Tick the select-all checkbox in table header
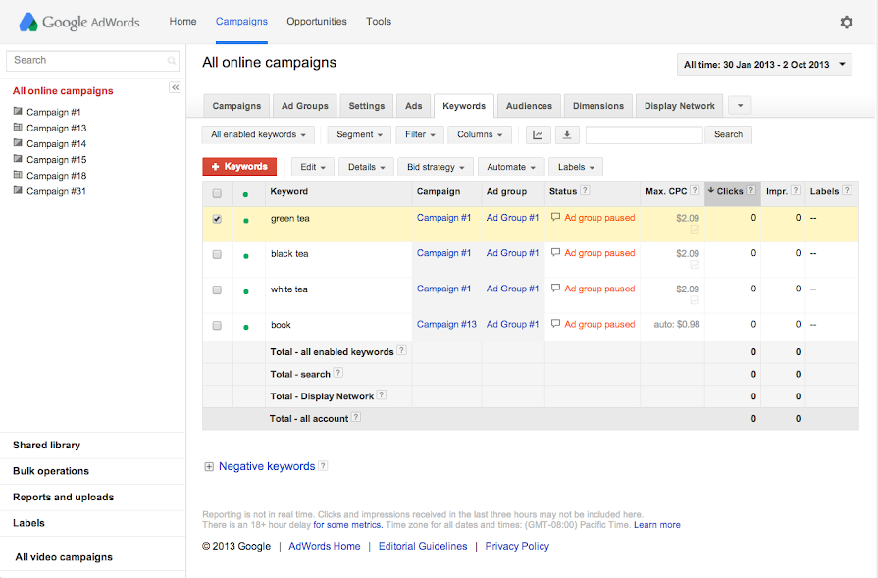Image resolution: width=878 pixels, height=578 pixels. pos(217,192)
